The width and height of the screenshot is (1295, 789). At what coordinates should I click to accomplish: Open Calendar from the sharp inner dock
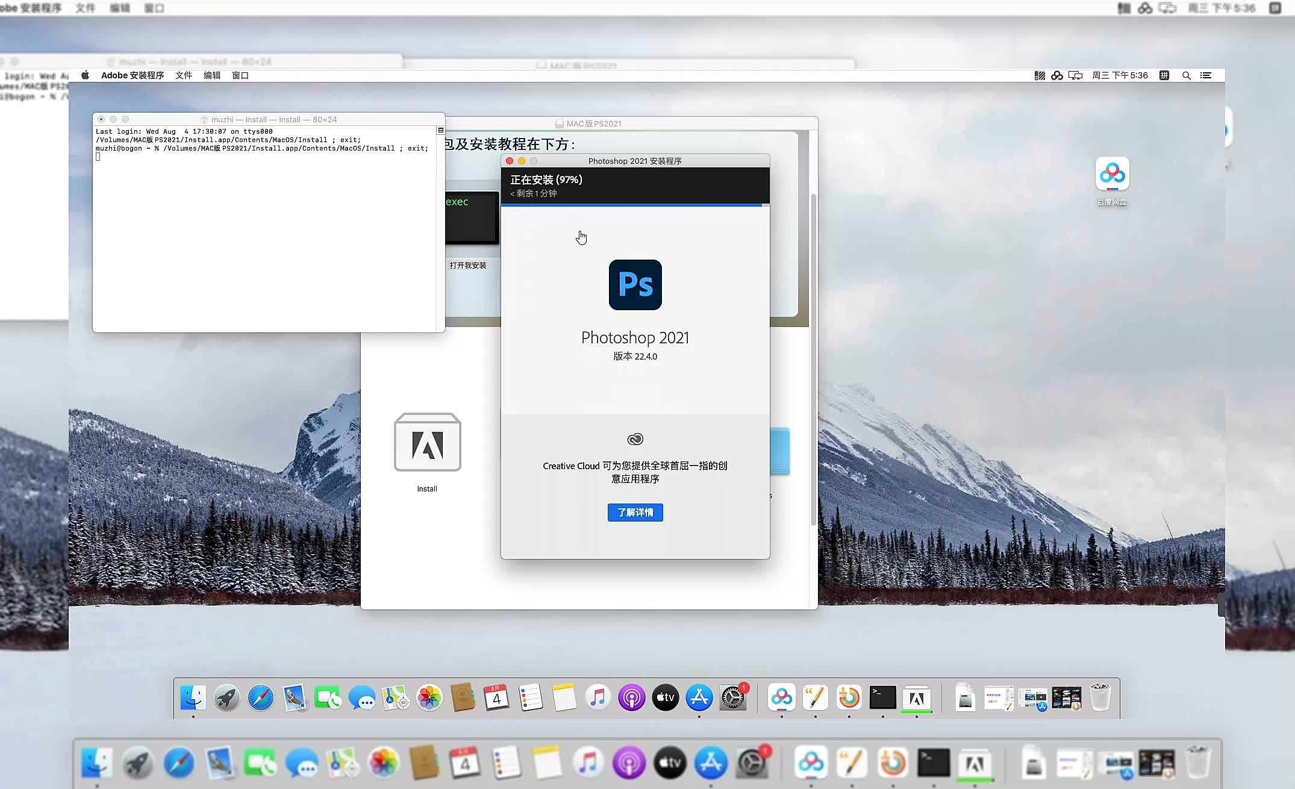497,698
